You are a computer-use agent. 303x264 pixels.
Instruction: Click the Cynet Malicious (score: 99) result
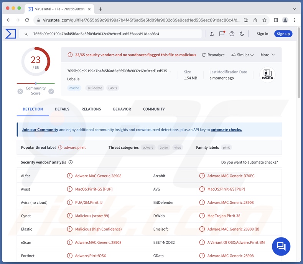coord(92,216)
